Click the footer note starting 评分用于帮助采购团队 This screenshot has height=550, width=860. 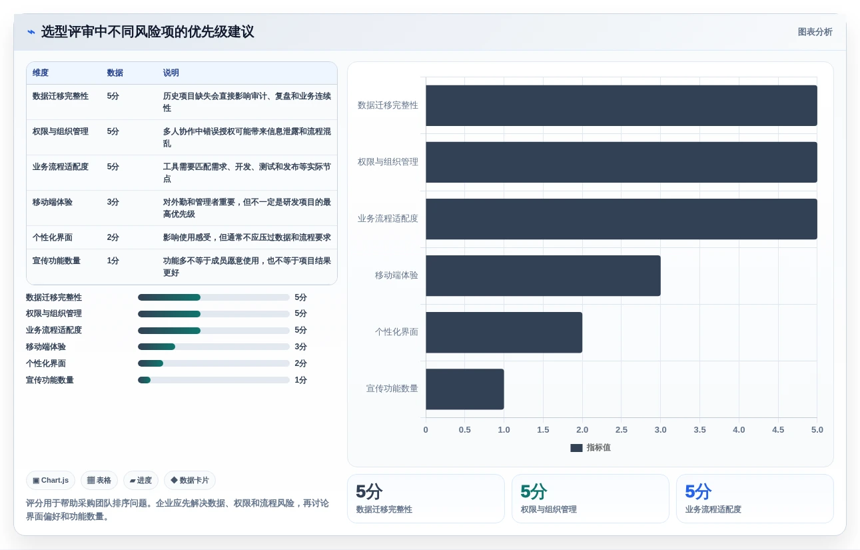point(177,510)
